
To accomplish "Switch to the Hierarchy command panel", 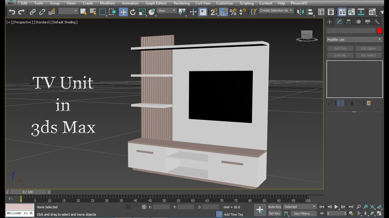I will pyautogui.click(x=349, y=22).
